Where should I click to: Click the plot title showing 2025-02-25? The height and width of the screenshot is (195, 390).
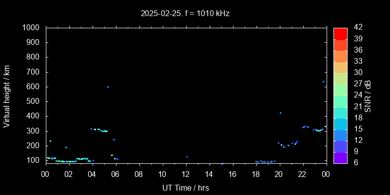185,13
